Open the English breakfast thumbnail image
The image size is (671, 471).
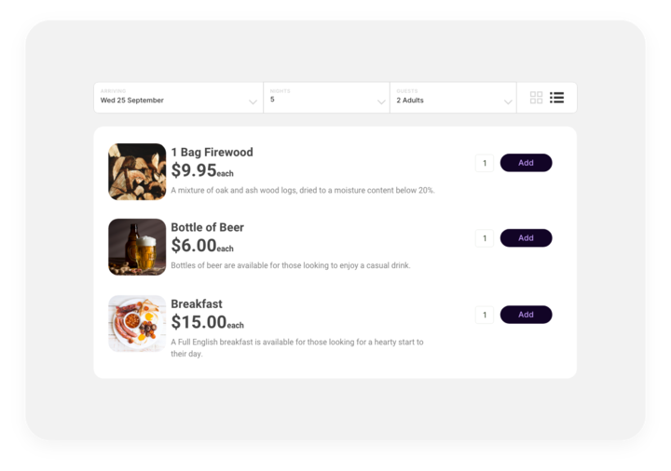(x=137, y=323)
